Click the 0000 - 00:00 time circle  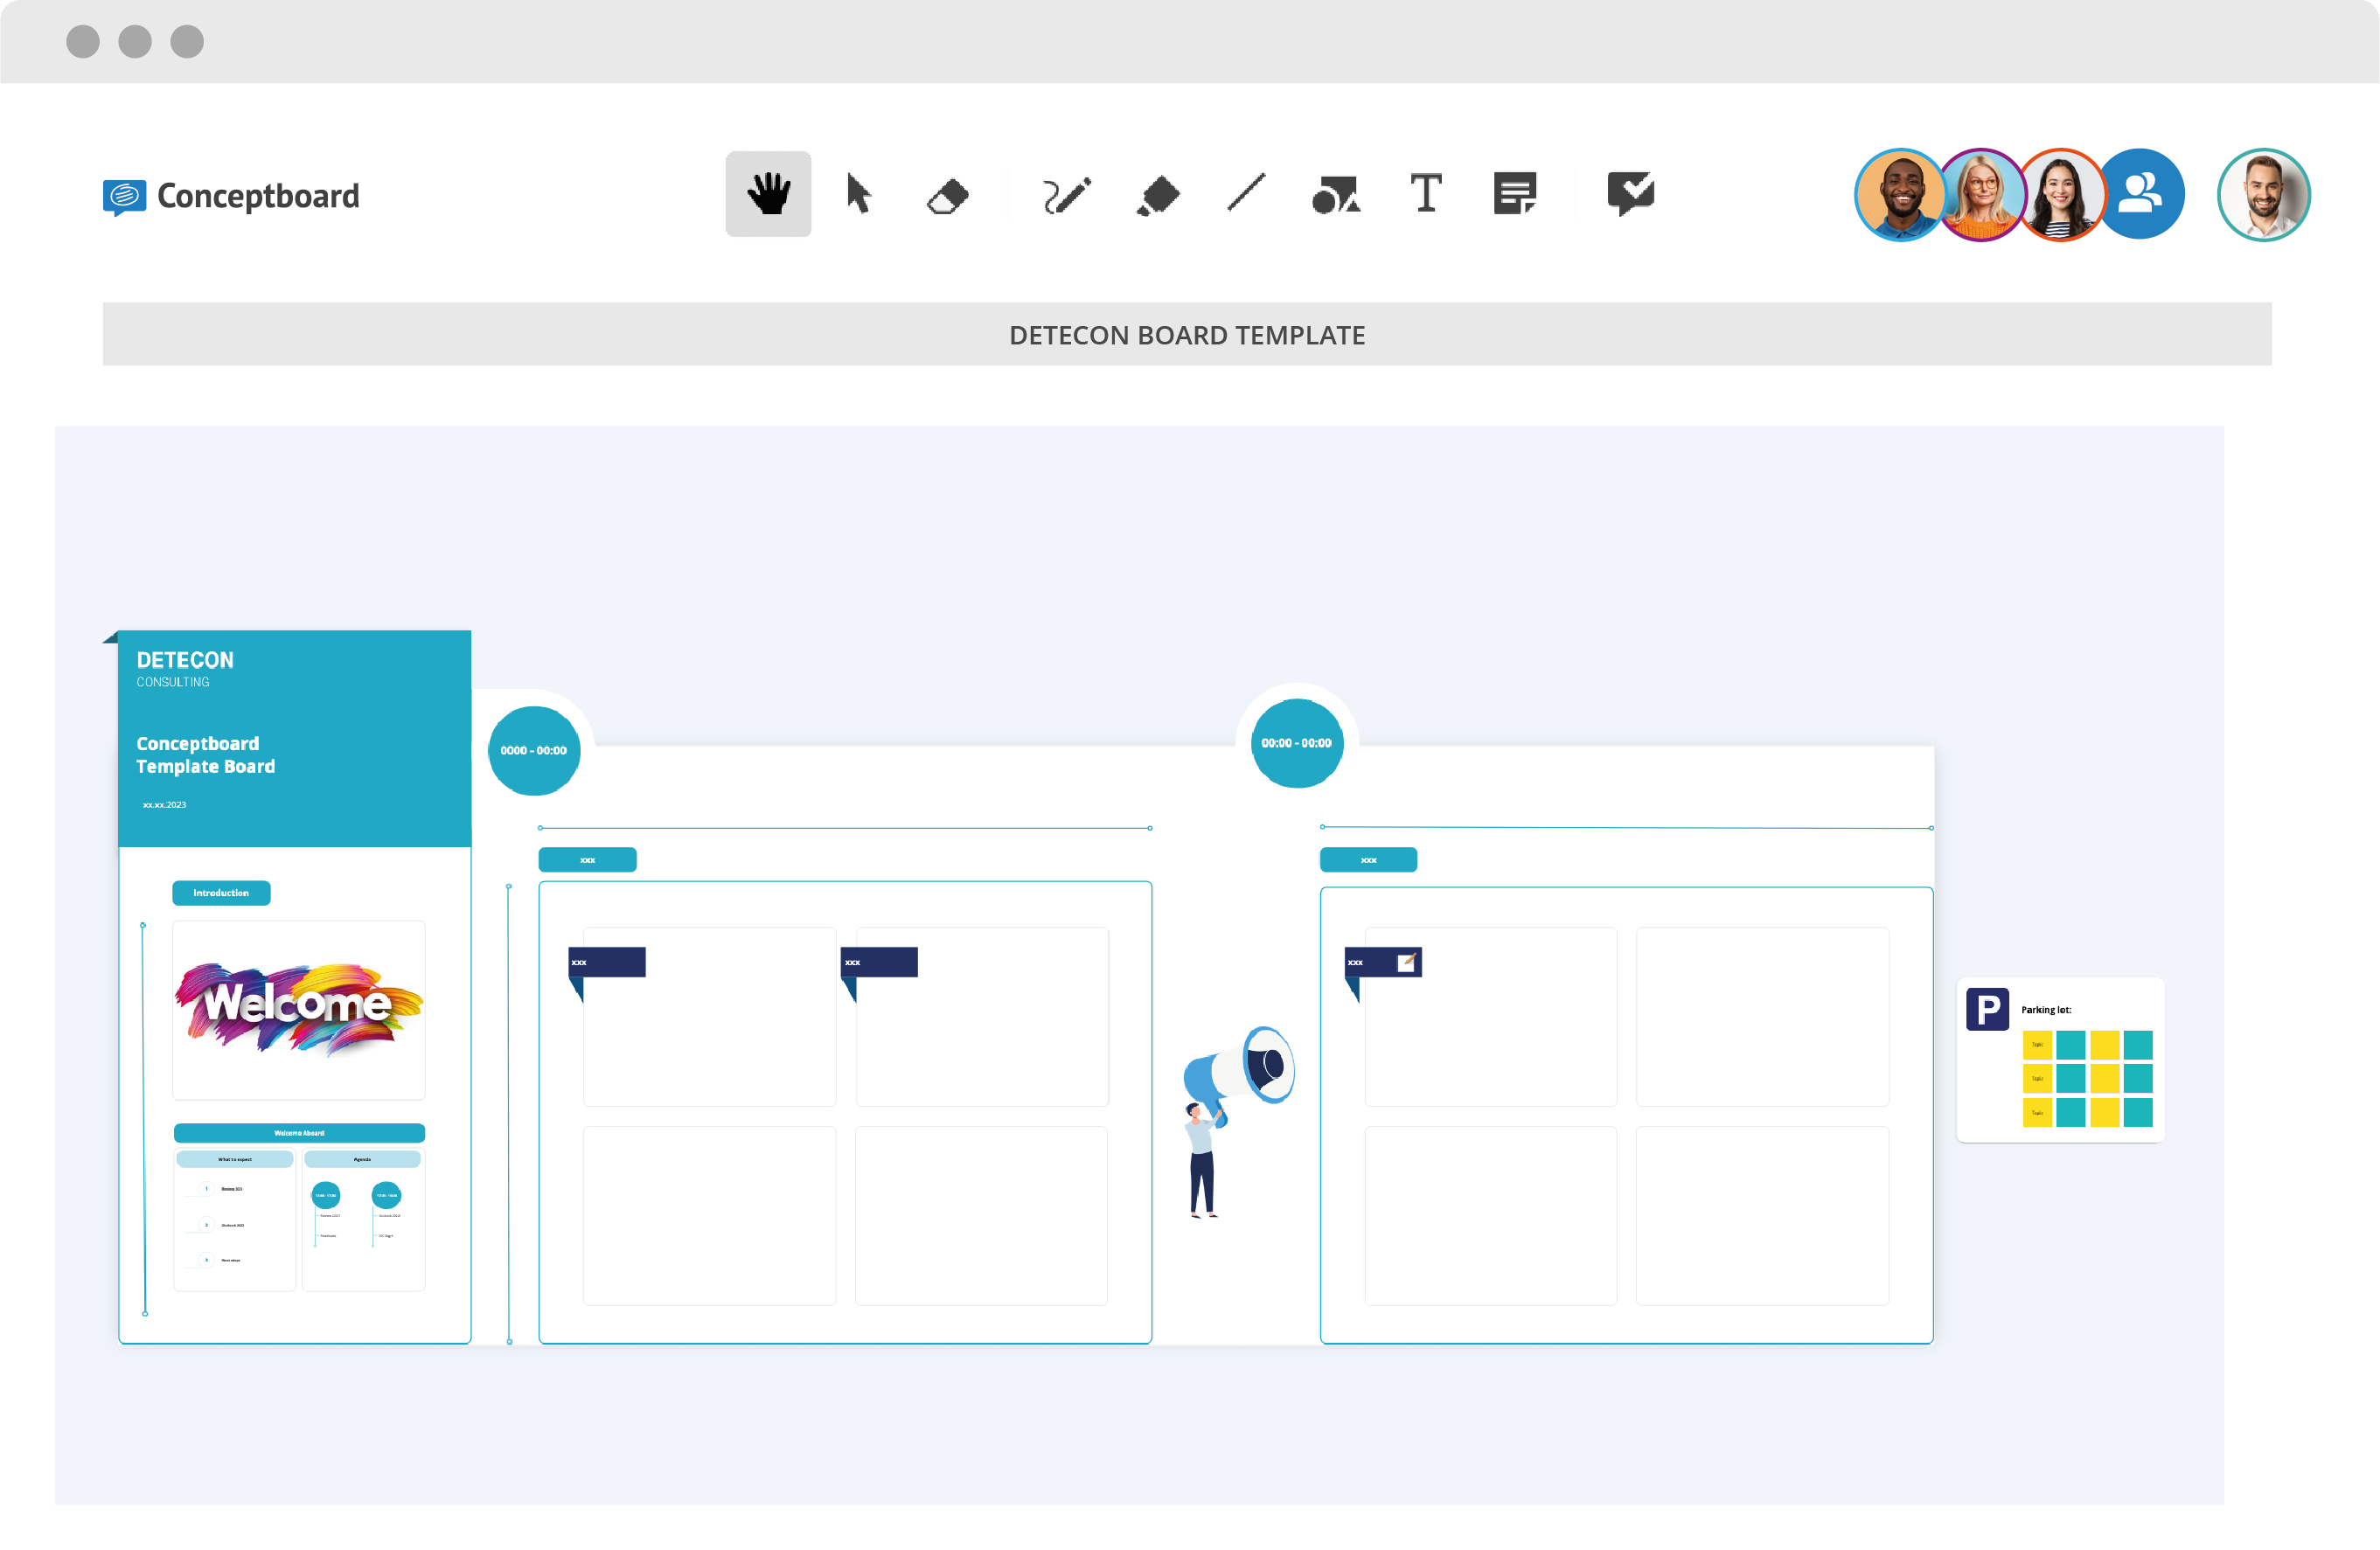pyautogui.click(x=534, y=750)
